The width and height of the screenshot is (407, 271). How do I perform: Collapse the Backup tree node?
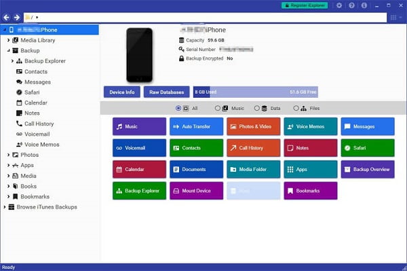tap(8, 51)
